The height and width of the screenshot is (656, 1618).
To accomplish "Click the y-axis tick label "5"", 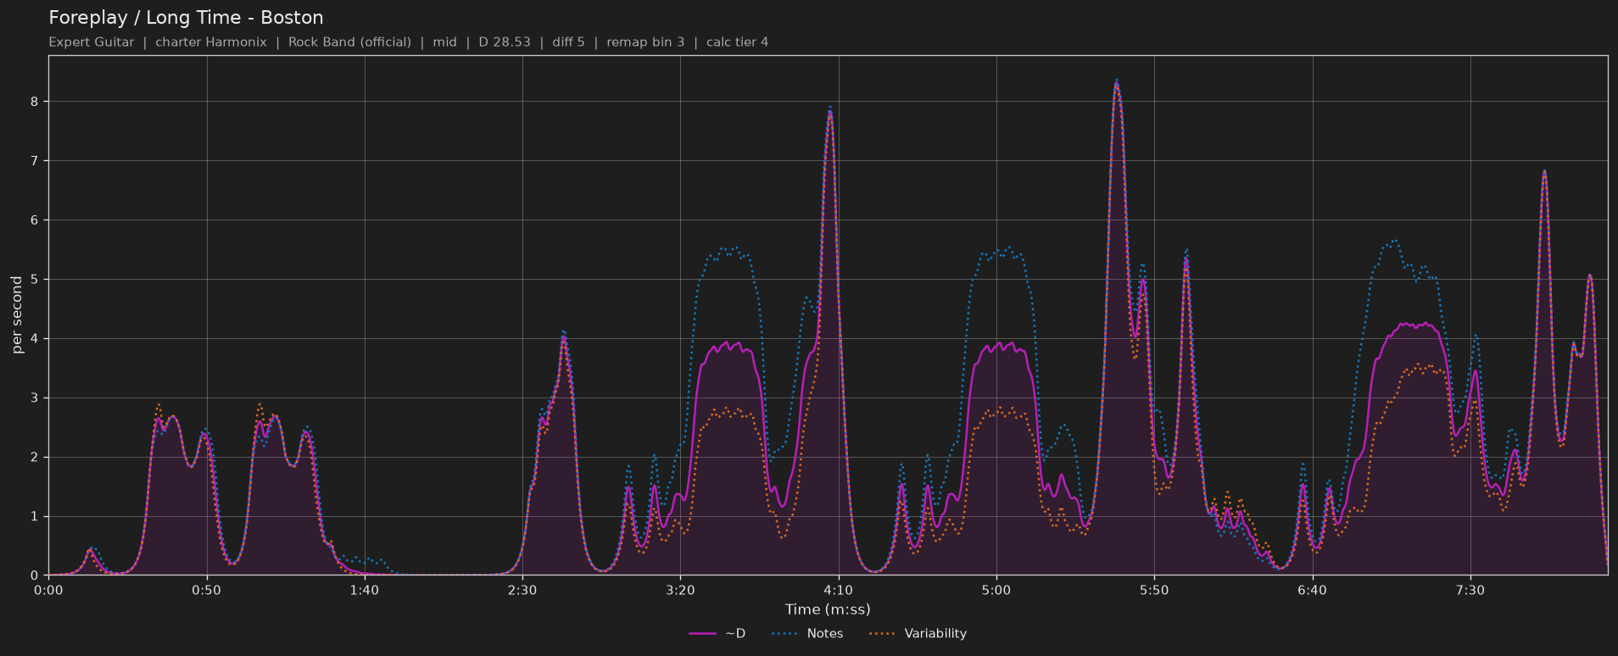I will (x=36, y=280).
